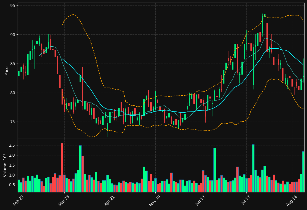307x210 pixels.
Task: Click the 'Volume 10⁶' axis label
Action: click(5, 165)
